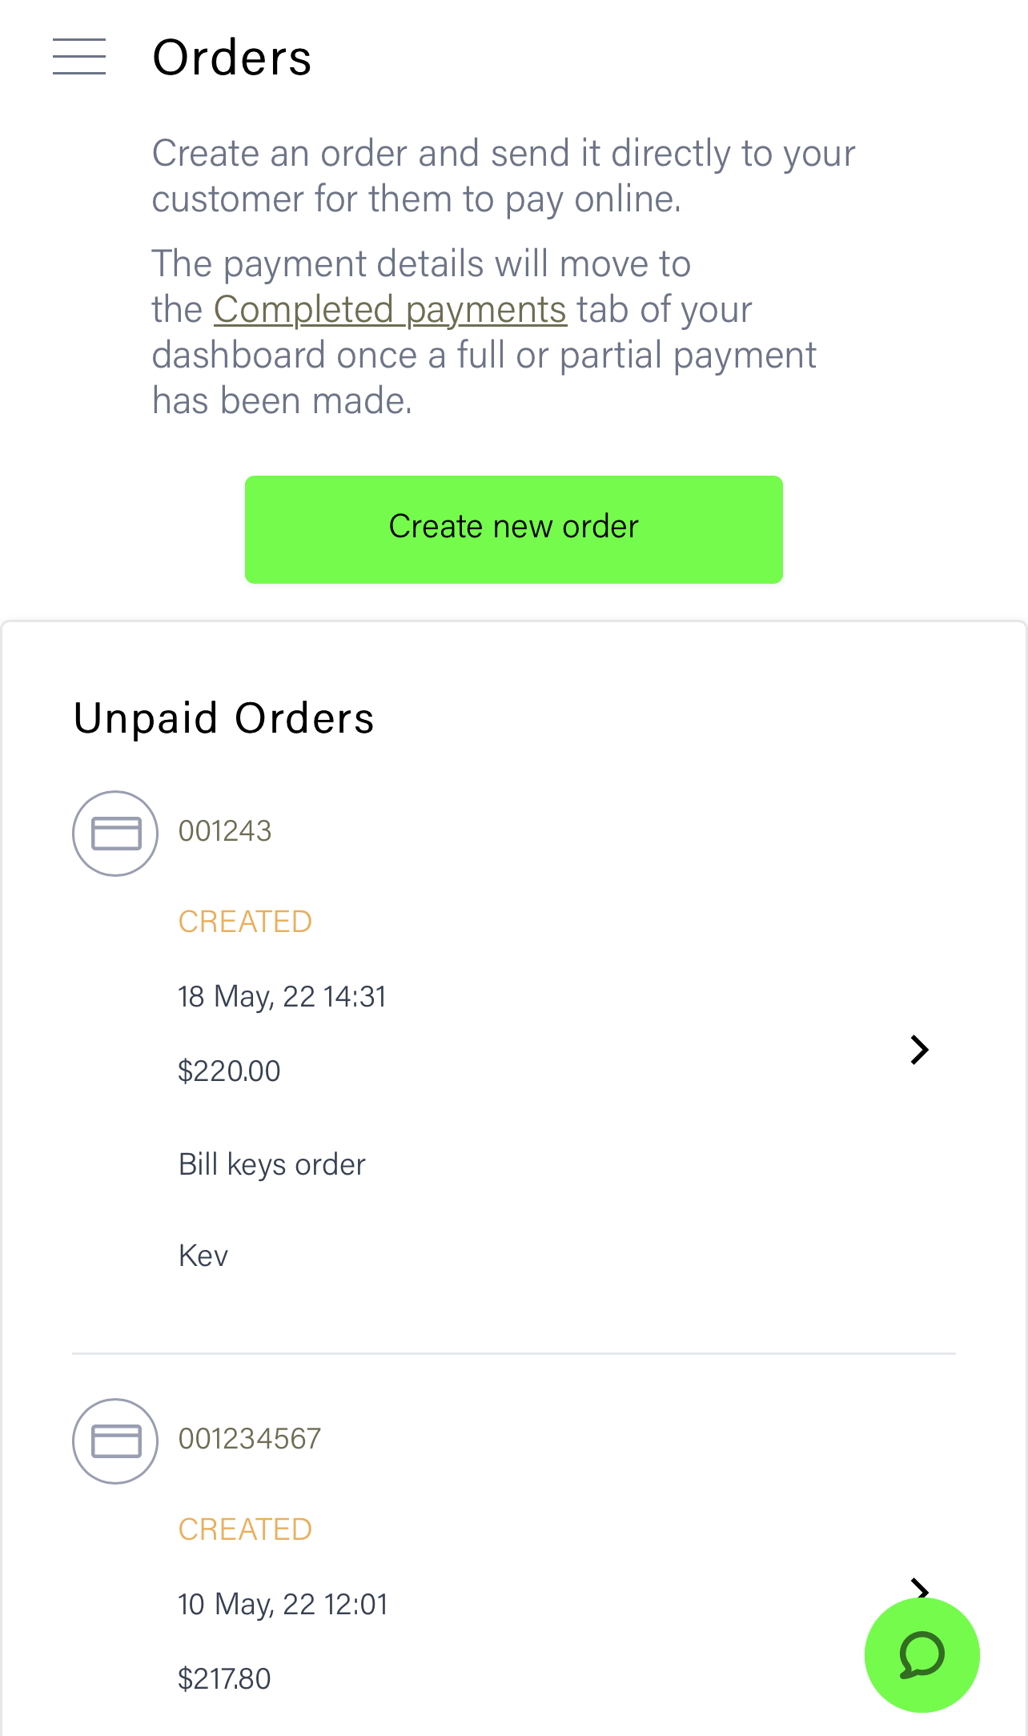The image size is (1028, 1736).
Task: Tap the $220.00 order amount
Action: coord(229,1071)
